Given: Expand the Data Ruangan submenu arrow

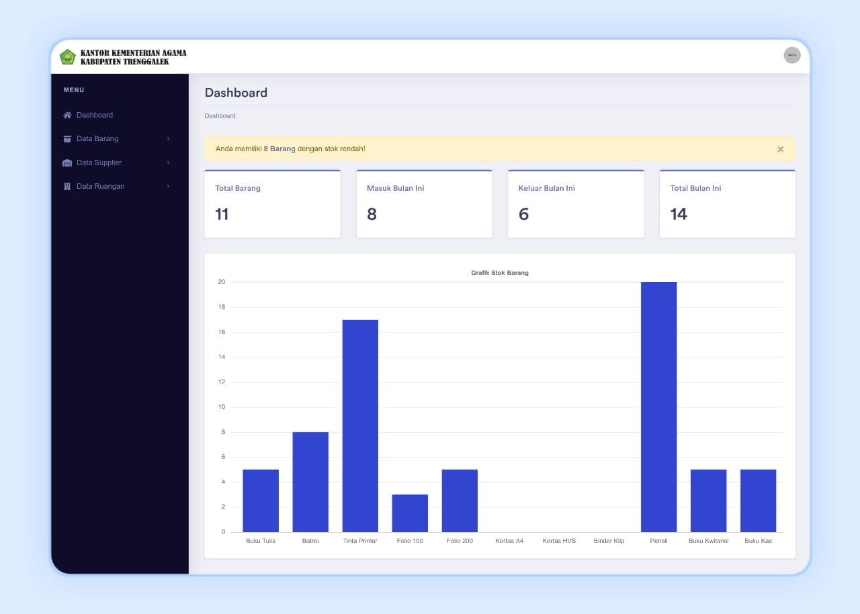Looking at the screenshot, I should pyautogui.click(x=169, y=186).
